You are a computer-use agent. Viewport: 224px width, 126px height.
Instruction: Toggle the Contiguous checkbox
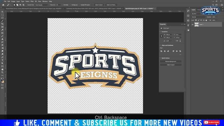(71, 5)
